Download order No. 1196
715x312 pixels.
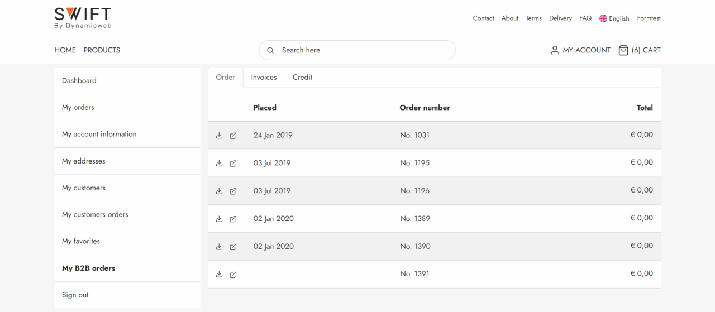pyautogui.click(x=219, y=191)
